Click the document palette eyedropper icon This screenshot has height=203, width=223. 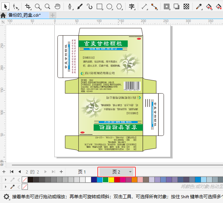coord(13,180)
